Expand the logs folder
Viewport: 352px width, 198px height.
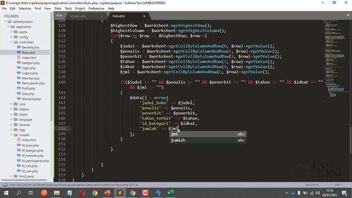coord(11,130)
